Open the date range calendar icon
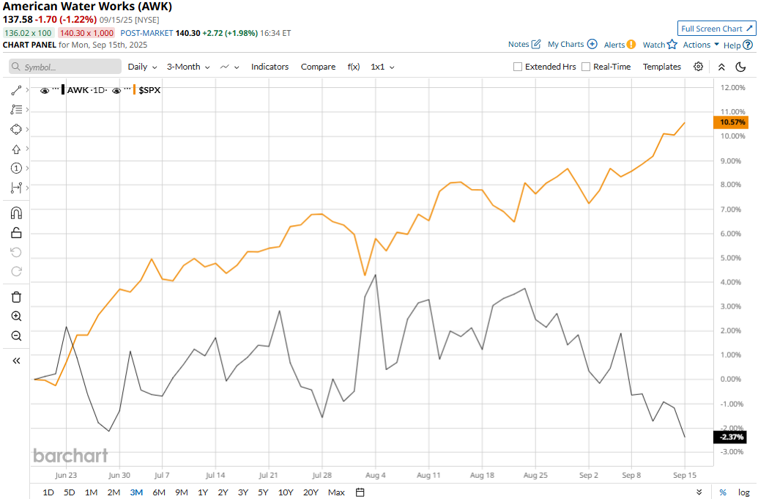 360,492
